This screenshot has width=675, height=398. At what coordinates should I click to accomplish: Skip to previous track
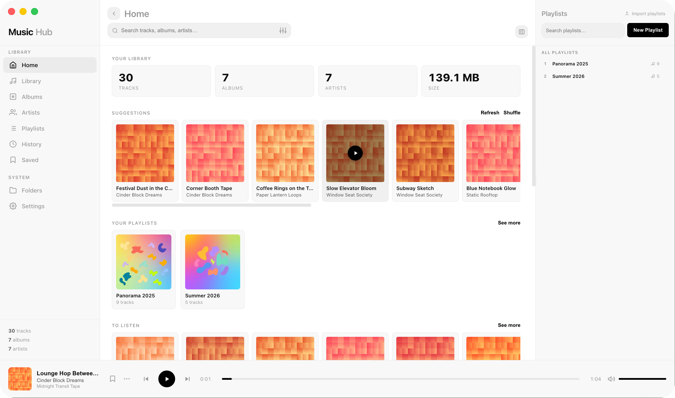[146, 379]
